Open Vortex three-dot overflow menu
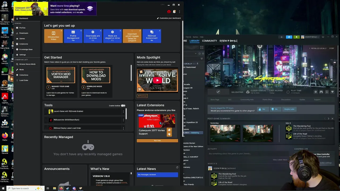 click(x=180, y=12)
